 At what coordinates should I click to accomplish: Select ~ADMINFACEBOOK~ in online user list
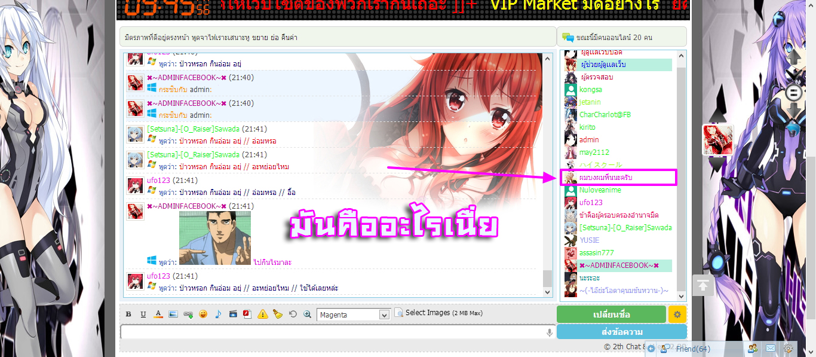(618, 266)
